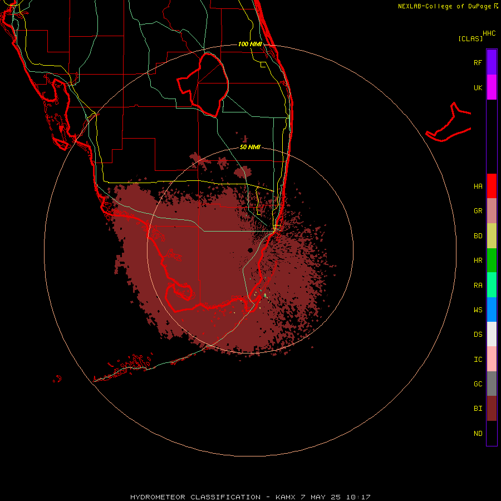Click the 'RF' legend label
501x501 pixels.
[x=478, y=62]
